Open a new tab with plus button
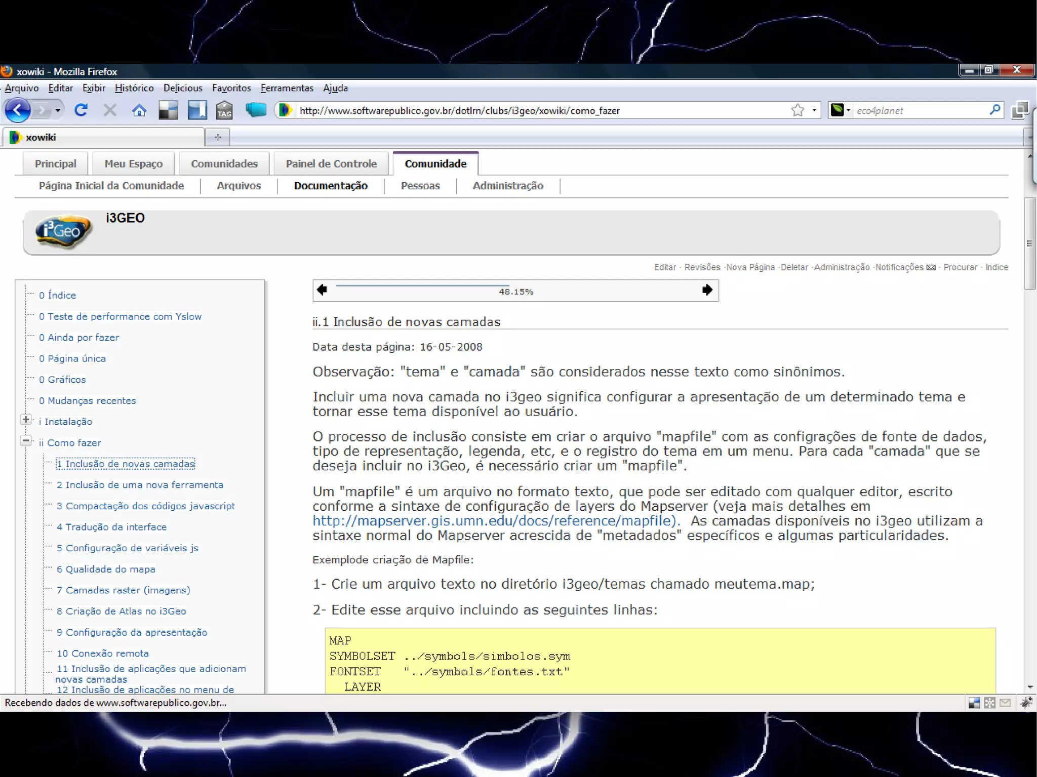 218,137
